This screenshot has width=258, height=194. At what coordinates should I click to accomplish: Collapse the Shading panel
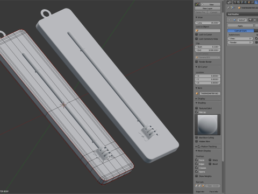[x=196, y=103]
